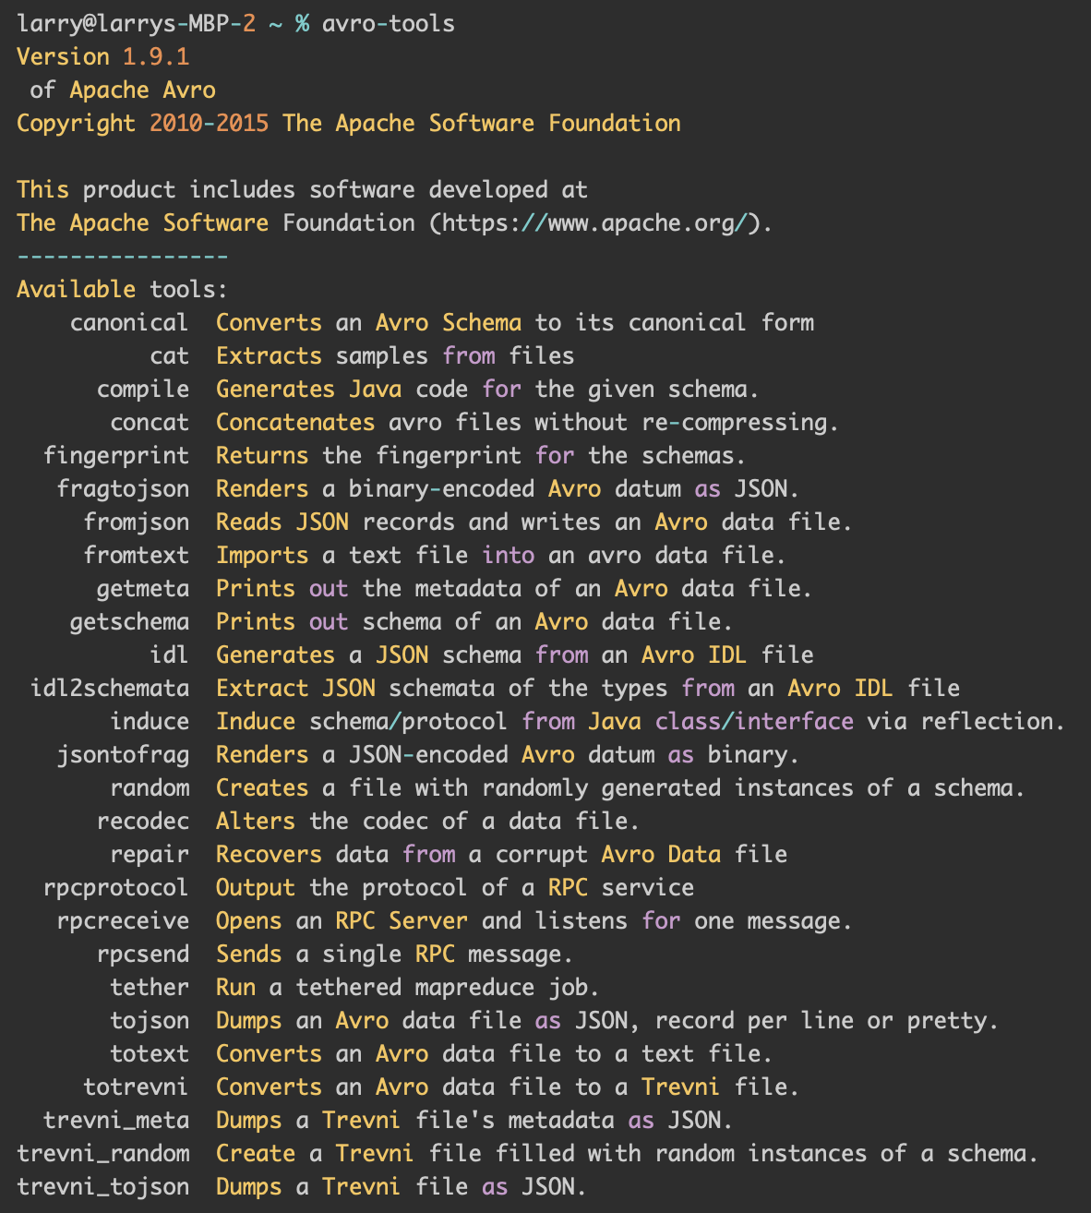
Task: Click 'Dumps an Avro data file as JSON' description
Action: point(607,1020)
